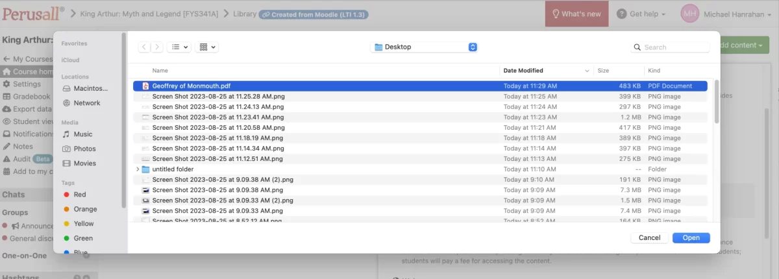Select Screen Shot 2023-08-25 at 11.20.58 AM.png
Viewport: 779px width, 279px height.
(420, 127)
